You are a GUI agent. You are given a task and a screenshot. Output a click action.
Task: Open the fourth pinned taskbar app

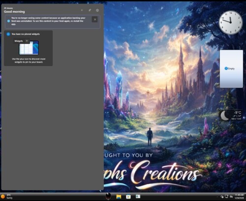138,197
